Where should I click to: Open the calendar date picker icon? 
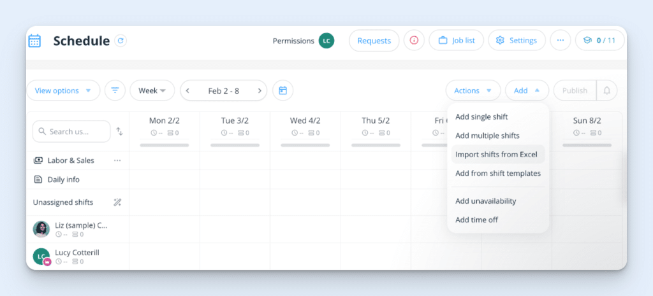tap(282, 90)
